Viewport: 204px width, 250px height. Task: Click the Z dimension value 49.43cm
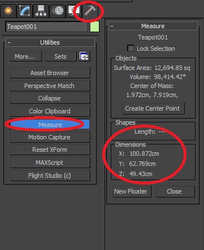click(x=141, y=174)
